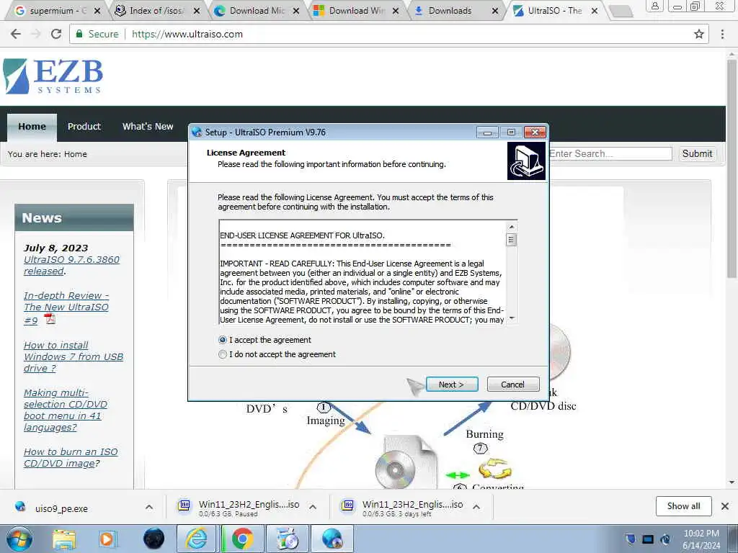
Task: Switch to the 'Download Win' tab
Action: coord(356,10)
